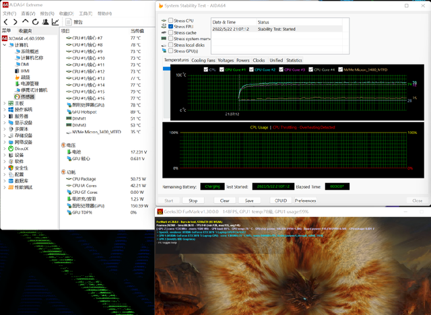
Task: Expand the 主板 motherboard tree node
Action: (4, 103)
